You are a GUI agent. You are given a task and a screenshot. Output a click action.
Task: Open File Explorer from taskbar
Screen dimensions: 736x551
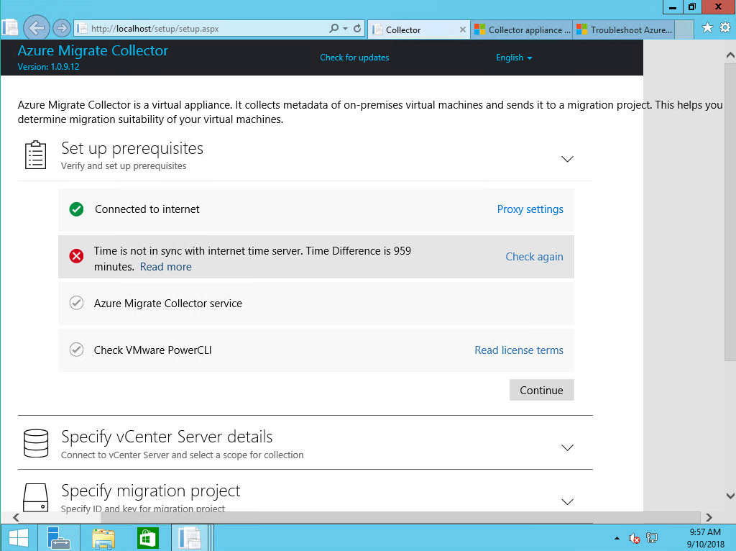pyautogui.click(x=103, y=538)
